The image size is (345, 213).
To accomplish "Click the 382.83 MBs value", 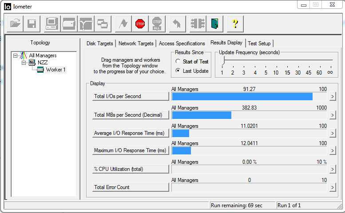I will [x=249, y=108].
